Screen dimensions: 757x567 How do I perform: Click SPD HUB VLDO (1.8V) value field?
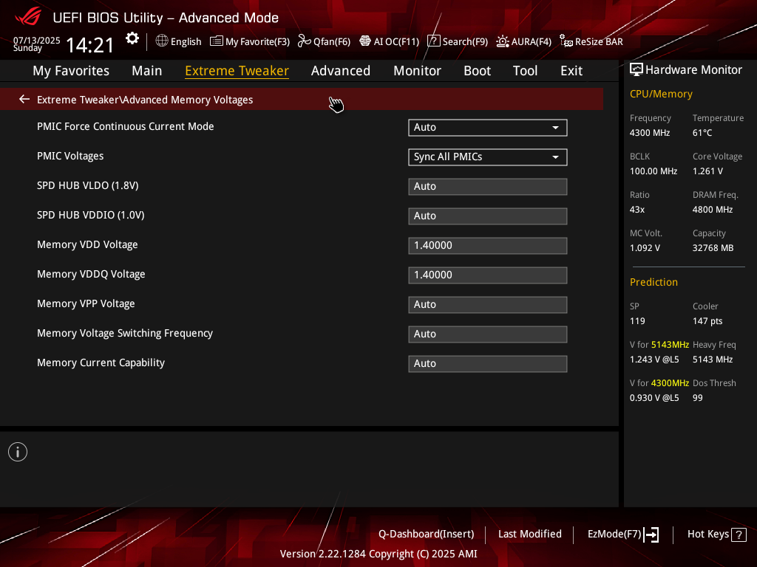[488, 187]
